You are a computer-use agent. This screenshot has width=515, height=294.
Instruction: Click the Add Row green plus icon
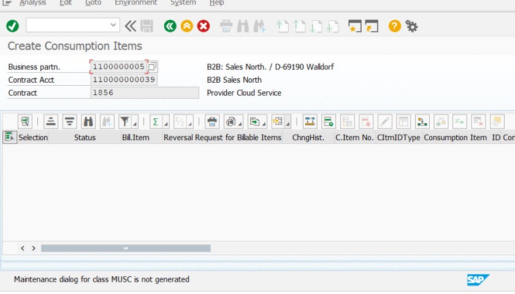[x=329, y=122]
